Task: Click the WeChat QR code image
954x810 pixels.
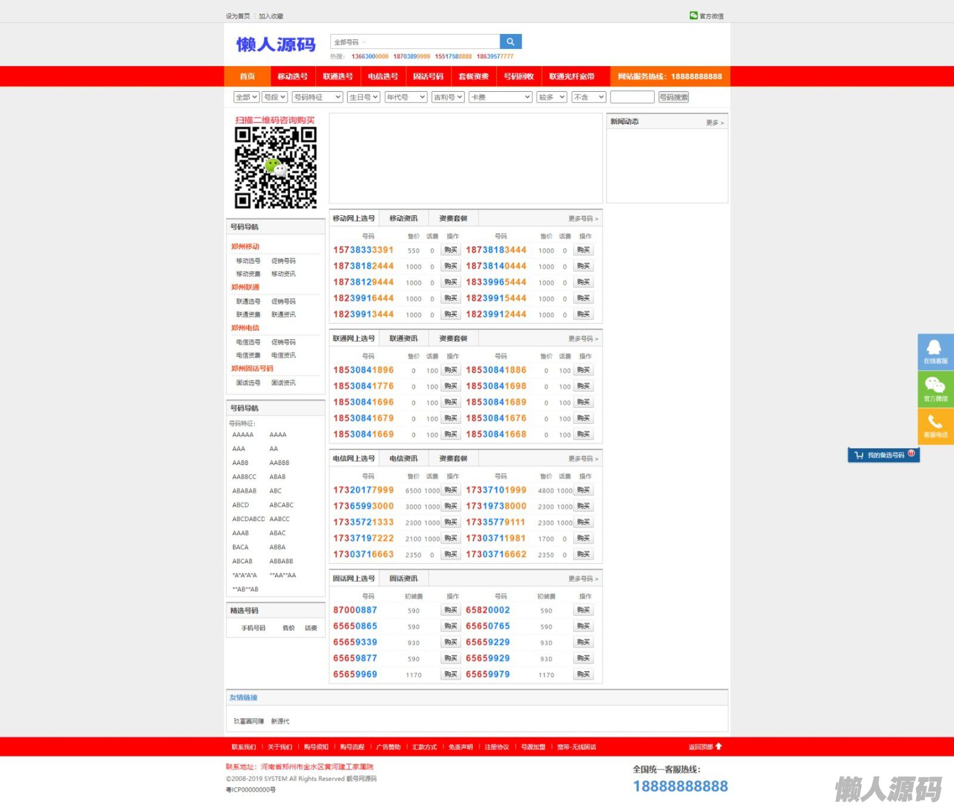Action: coord(275,167)
